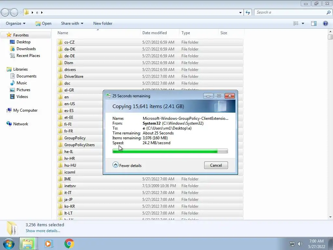The image size is (333, 250).
Task: Sort by Date modified column header
Action: pyautogui.click(x=154, y=33)
